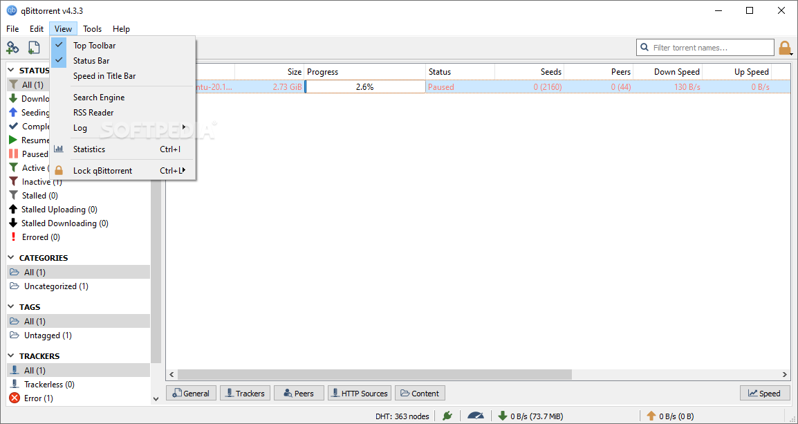This screenshot has width=798, height=424.
Task: Switch to the HTTP Sources tab
Action: point(360,393)
